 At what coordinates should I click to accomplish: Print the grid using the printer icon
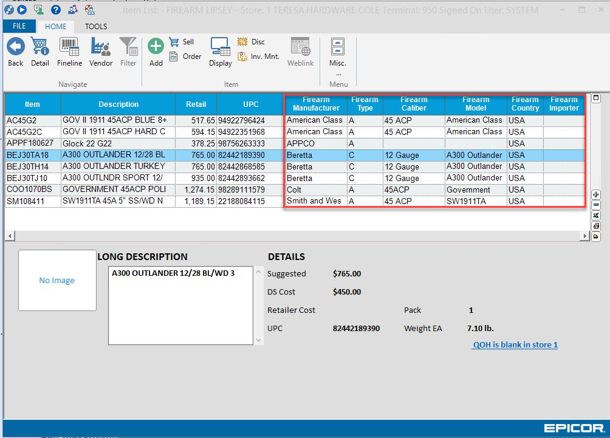coord(596,226)
